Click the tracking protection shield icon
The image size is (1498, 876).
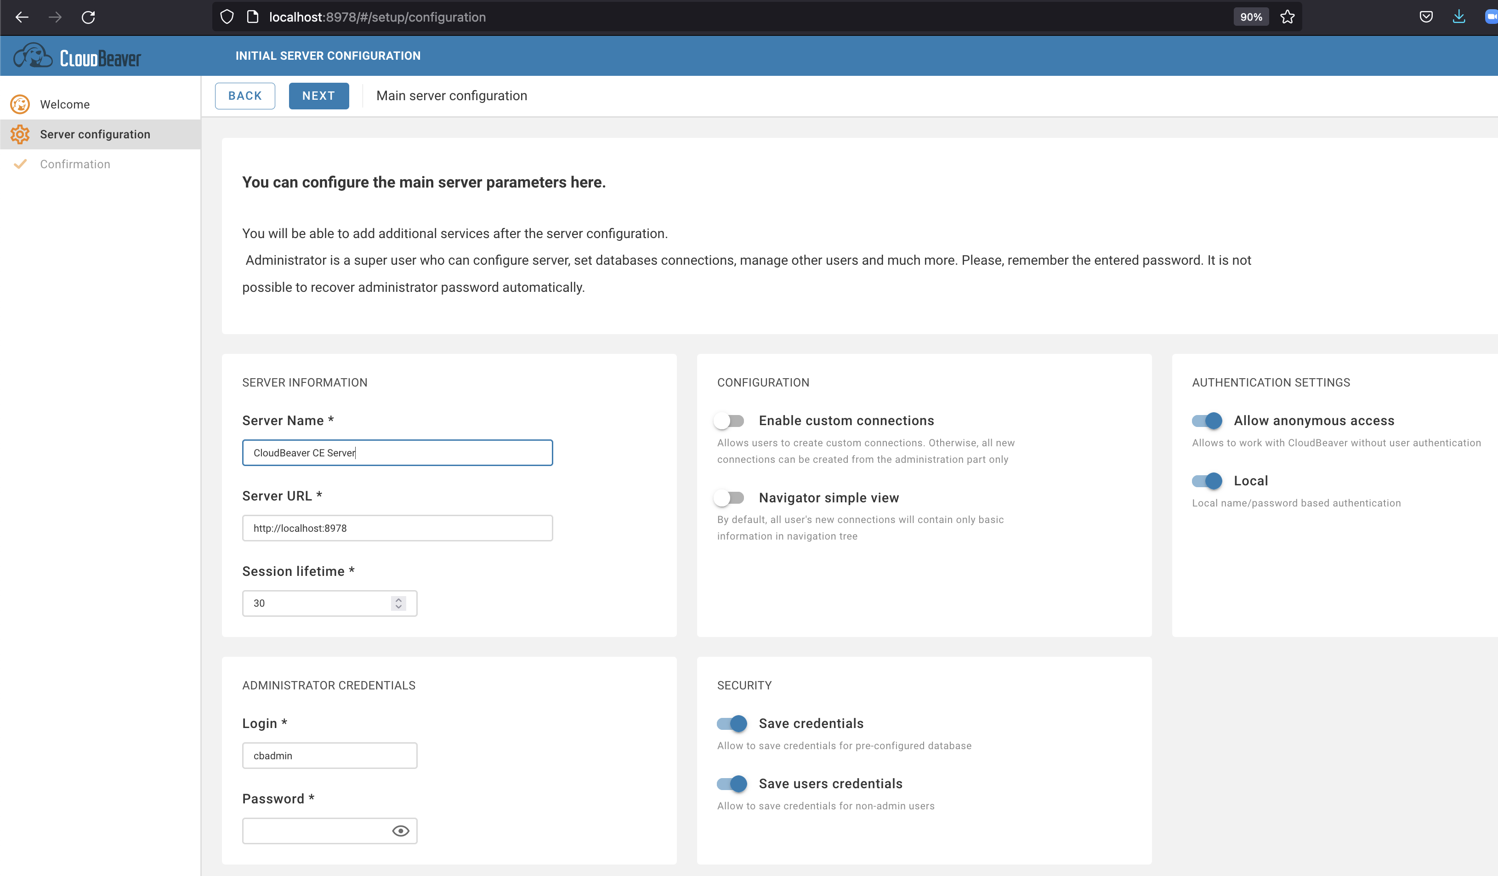tap(227, 17)
